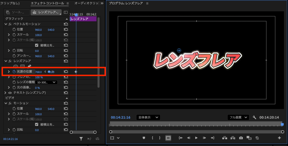This screenshot has height=146, width=288.
Task: Click the Go to In point icon
Action: point(181,138)
